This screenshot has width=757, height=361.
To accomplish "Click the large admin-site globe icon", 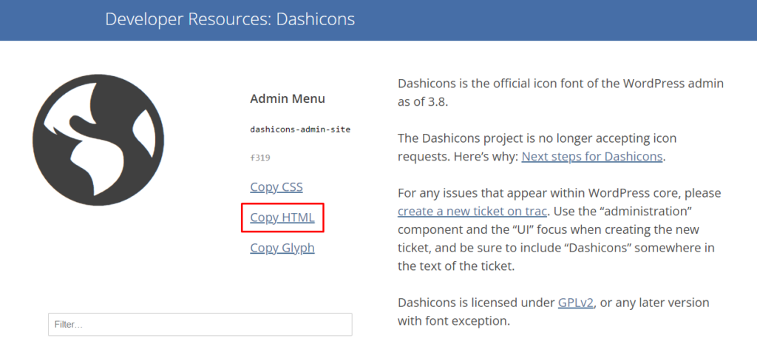I will coord(98,141).
